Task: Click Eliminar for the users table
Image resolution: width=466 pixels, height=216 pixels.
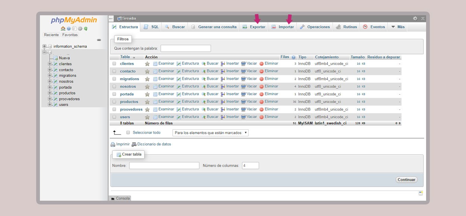Action: 269,117
